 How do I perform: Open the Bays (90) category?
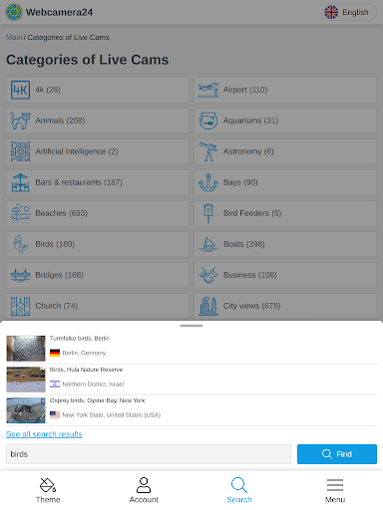pos(285,182)
